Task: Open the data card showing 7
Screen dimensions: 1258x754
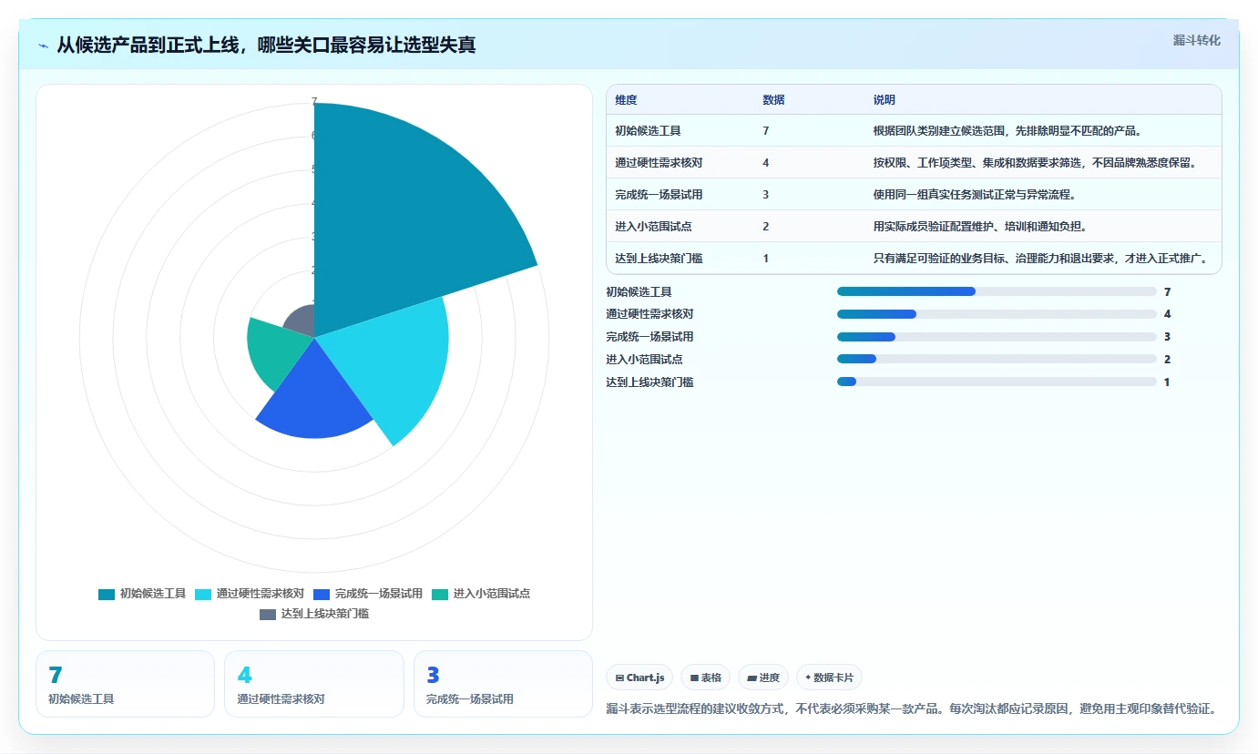Action: 125,684
